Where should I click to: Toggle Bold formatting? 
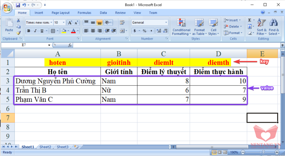(28, 31)
